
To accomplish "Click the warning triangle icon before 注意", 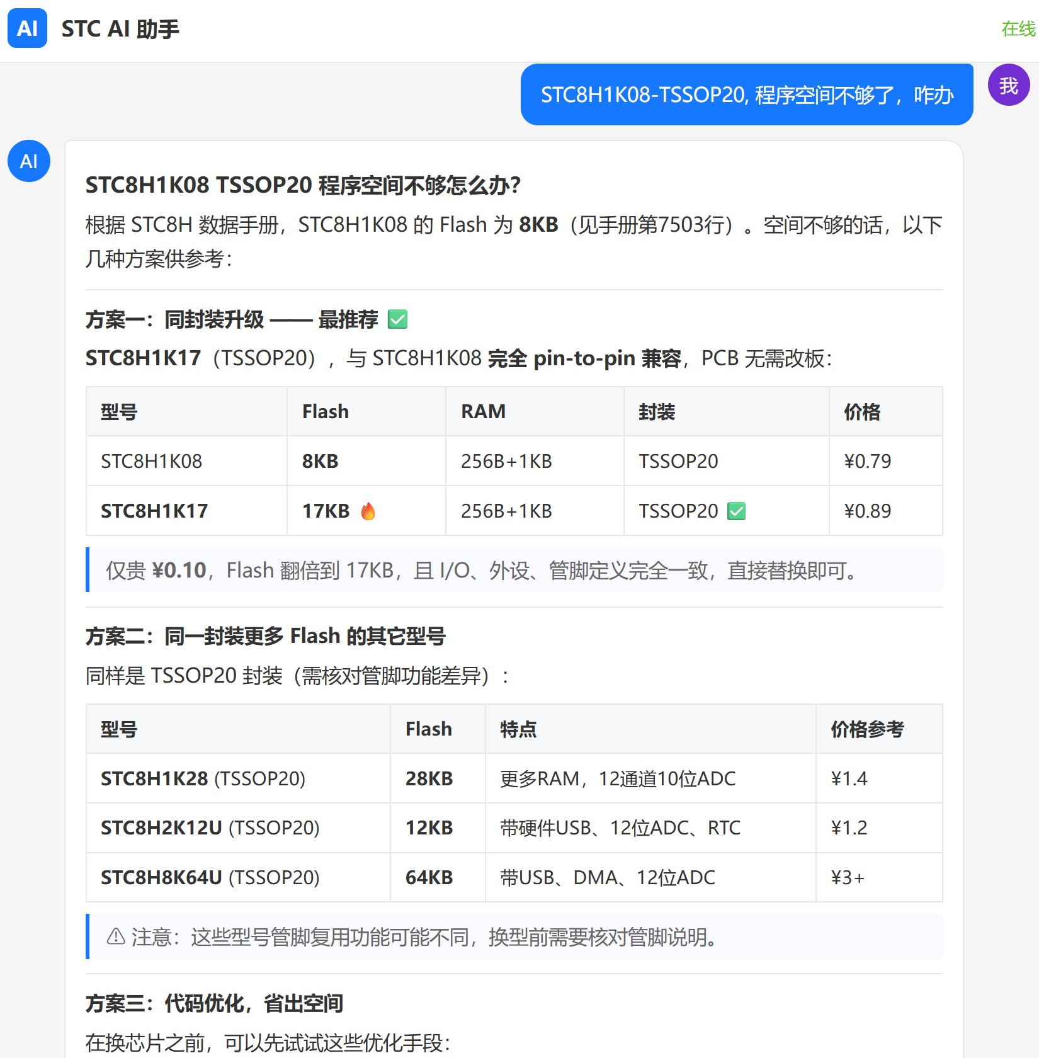I will [x=116, y=936].
